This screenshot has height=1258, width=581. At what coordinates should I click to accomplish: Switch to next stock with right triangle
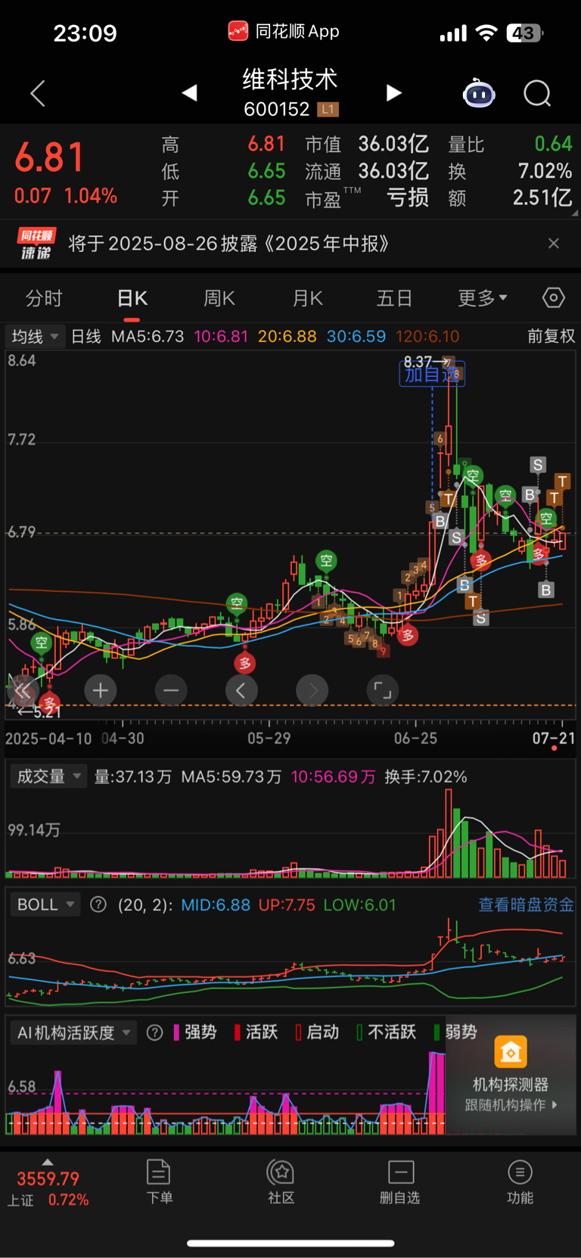point(393,92)
